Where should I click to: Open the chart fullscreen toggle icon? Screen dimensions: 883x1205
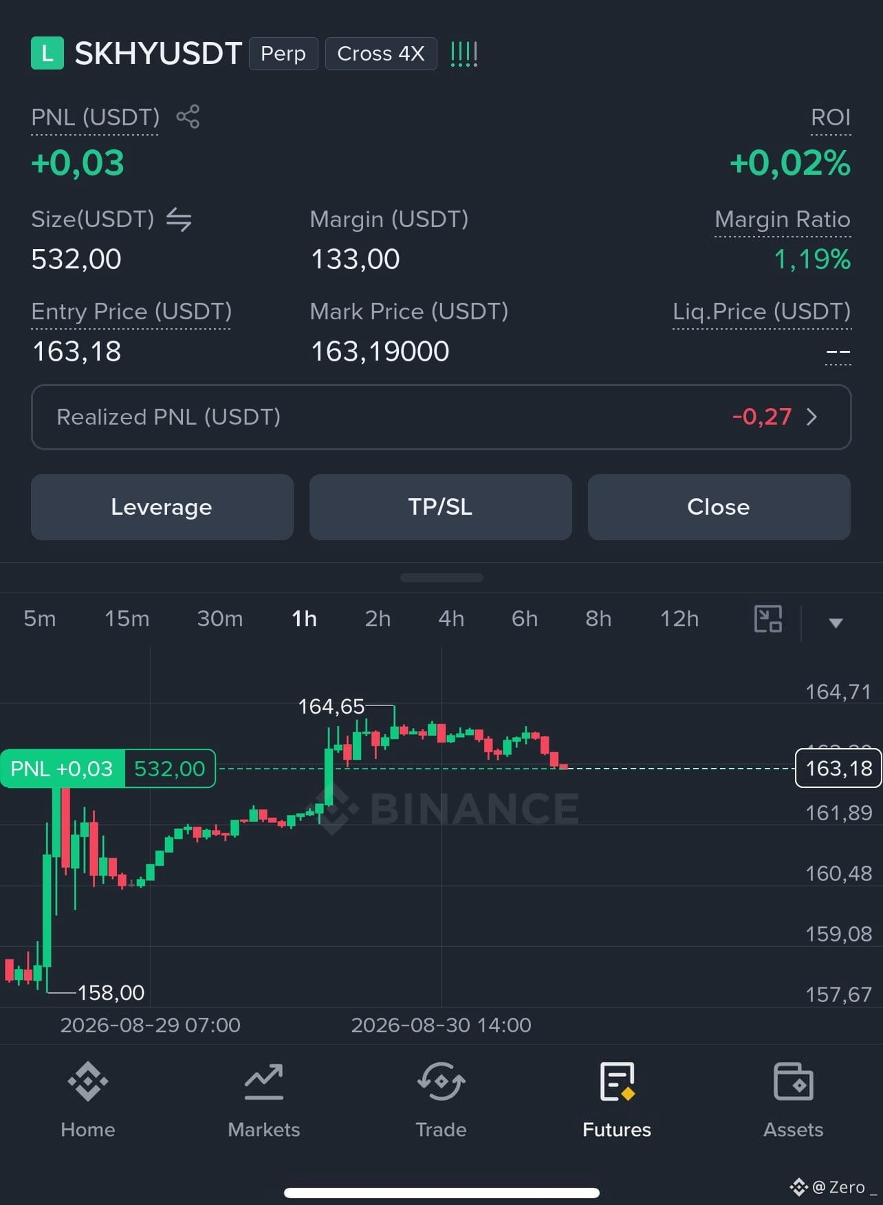[768, 619]
